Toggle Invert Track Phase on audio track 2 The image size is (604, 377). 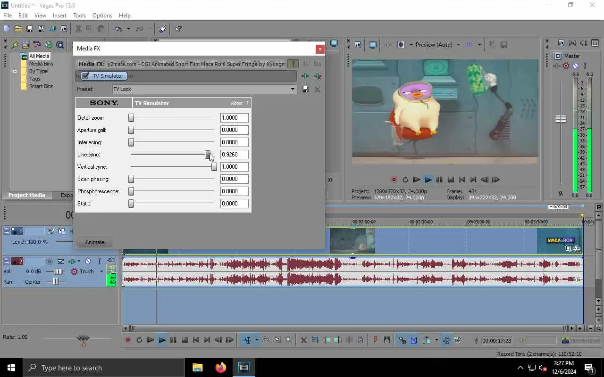(61, 261)
